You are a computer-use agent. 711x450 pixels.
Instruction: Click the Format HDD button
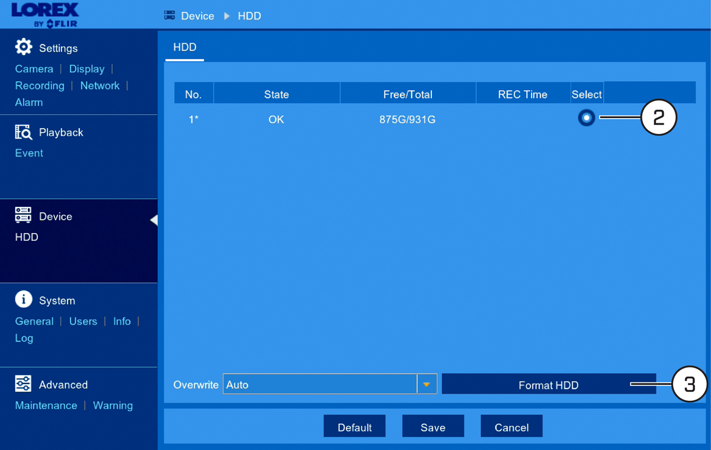[x=549, y=384]
